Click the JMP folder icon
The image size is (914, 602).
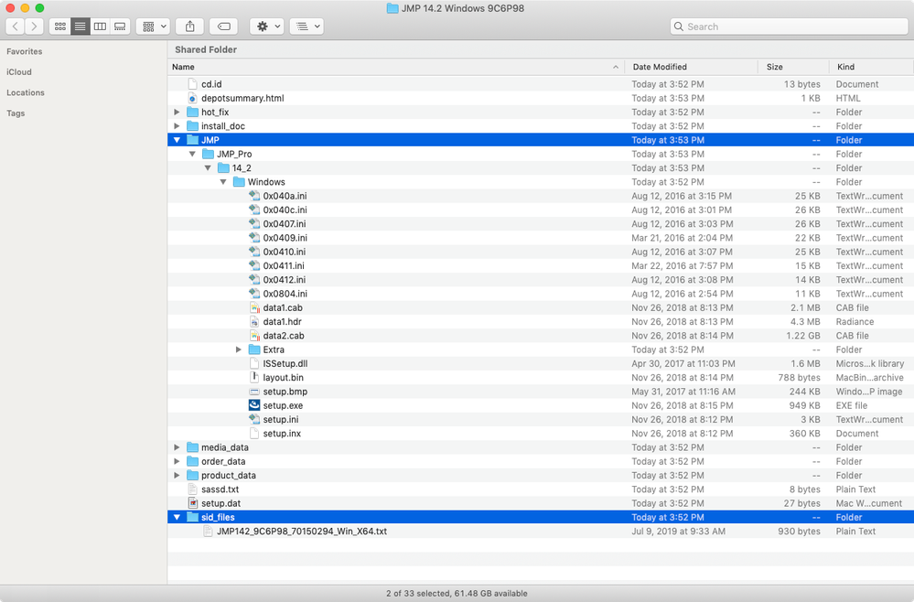pos(192,140)
